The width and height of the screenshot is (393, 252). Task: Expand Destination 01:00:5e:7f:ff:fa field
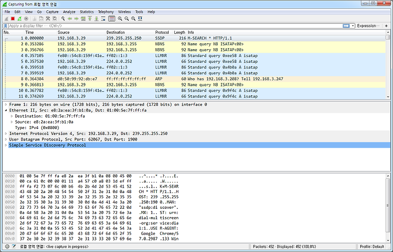tap(11, 116)
